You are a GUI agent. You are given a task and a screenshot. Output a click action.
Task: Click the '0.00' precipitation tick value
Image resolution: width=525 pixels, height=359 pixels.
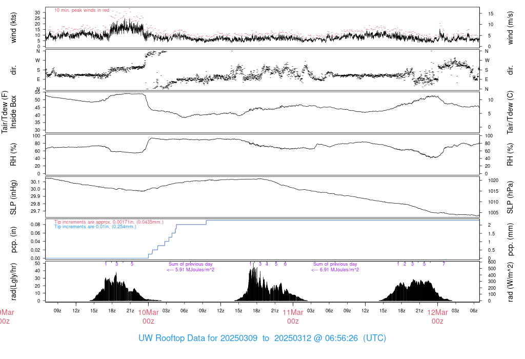pyautogui.click(x=35, y=258)
